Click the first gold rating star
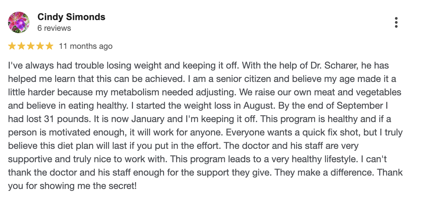Image resolution: width=421 pixels, height=202 pixels. point(12,46)
